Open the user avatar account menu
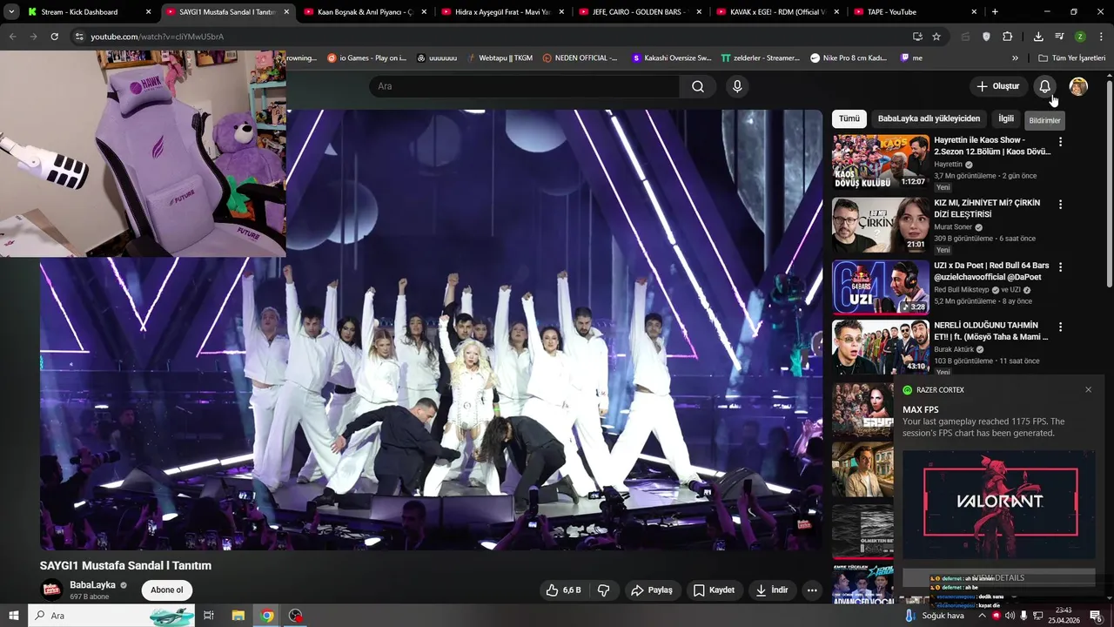This screenshot has height=627, width=1114. click(x=1078, y=86)
